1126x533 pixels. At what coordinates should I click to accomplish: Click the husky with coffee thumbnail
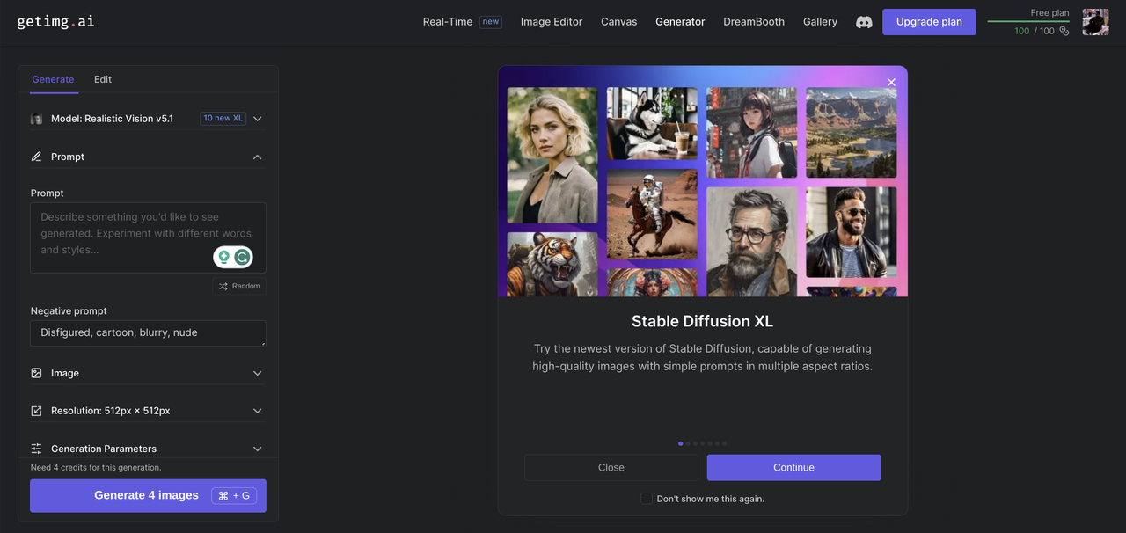click(x=652, y=123)
